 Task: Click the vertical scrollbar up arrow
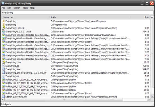click(x=152, y=17)
